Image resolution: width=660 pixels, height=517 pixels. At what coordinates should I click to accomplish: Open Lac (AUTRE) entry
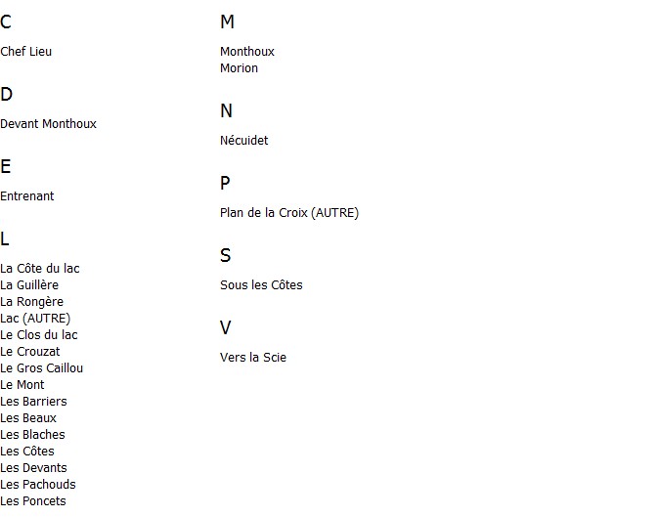pos(35,319)
